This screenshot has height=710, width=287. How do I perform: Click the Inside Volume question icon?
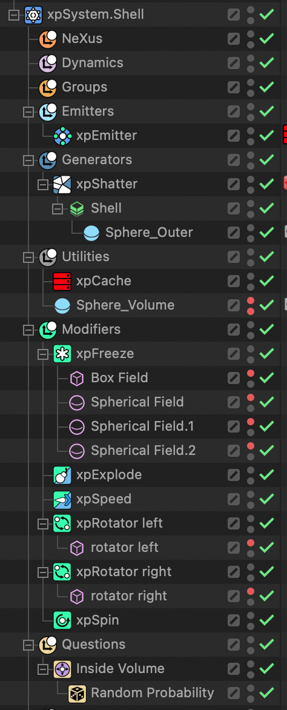[x=62, y=668]
